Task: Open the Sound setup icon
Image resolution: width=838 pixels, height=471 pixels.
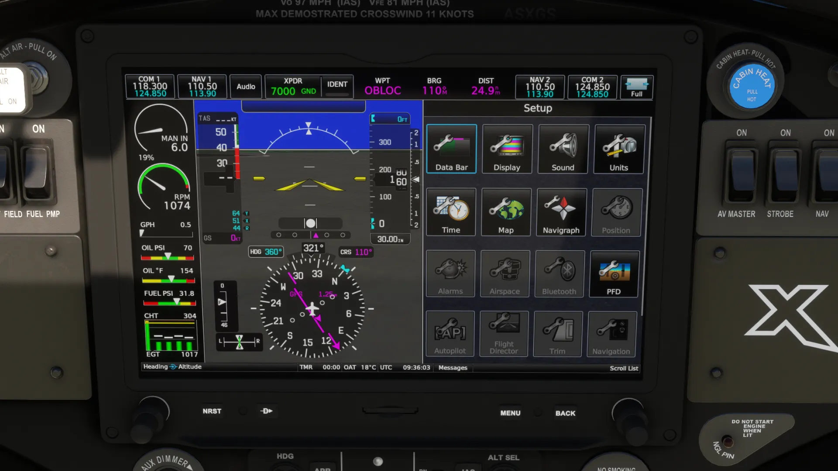Action: [x=563, y=149]
